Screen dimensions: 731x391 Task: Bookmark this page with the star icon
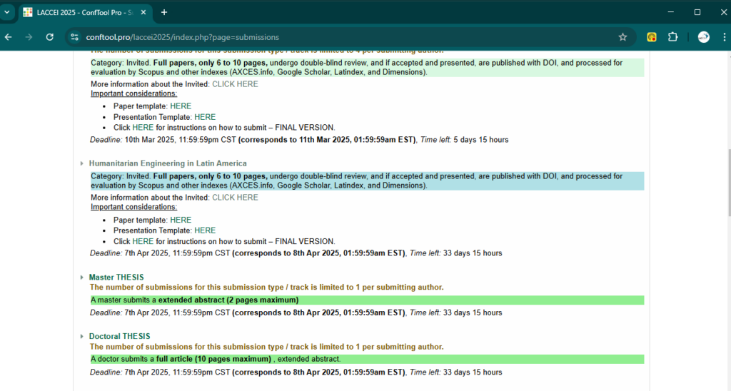622,37
